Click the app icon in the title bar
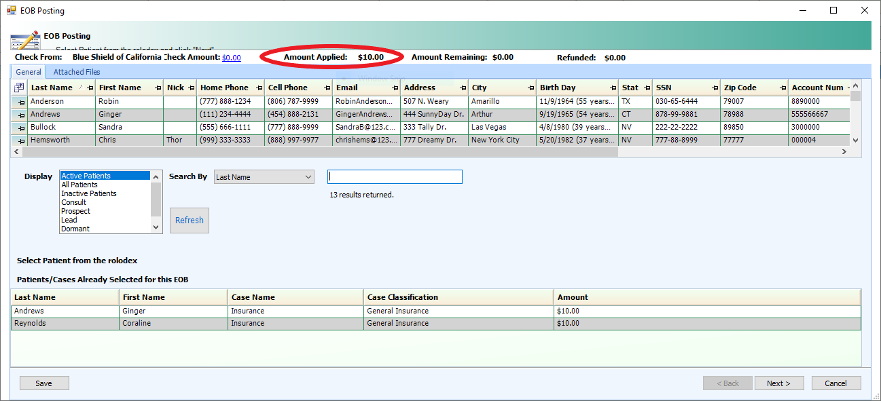This screenshot has height=401, width=881. (x=12, y=11)
